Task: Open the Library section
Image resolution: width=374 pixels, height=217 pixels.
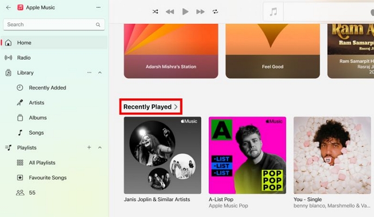Action: point(25,73)
